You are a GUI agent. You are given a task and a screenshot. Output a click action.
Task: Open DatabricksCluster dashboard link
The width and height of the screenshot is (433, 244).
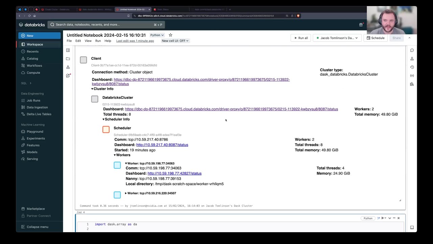coord(231,109)
